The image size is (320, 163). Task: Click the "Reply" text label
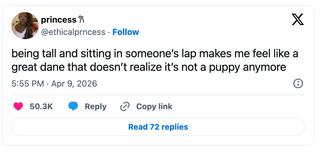point(96,107)
